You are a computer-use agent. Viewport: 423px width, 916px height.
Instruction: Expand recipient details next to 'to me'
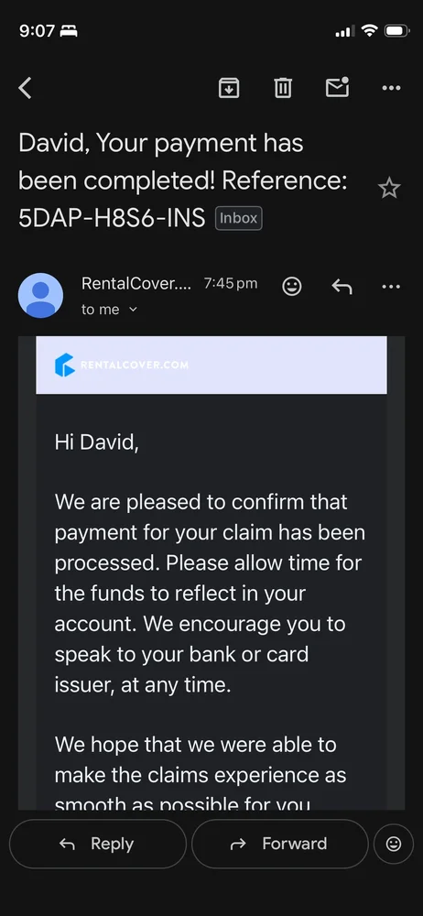[133, 310]
